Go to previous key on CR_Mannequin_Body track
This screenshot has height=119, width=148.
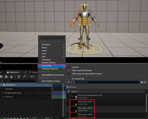(43, 93)
